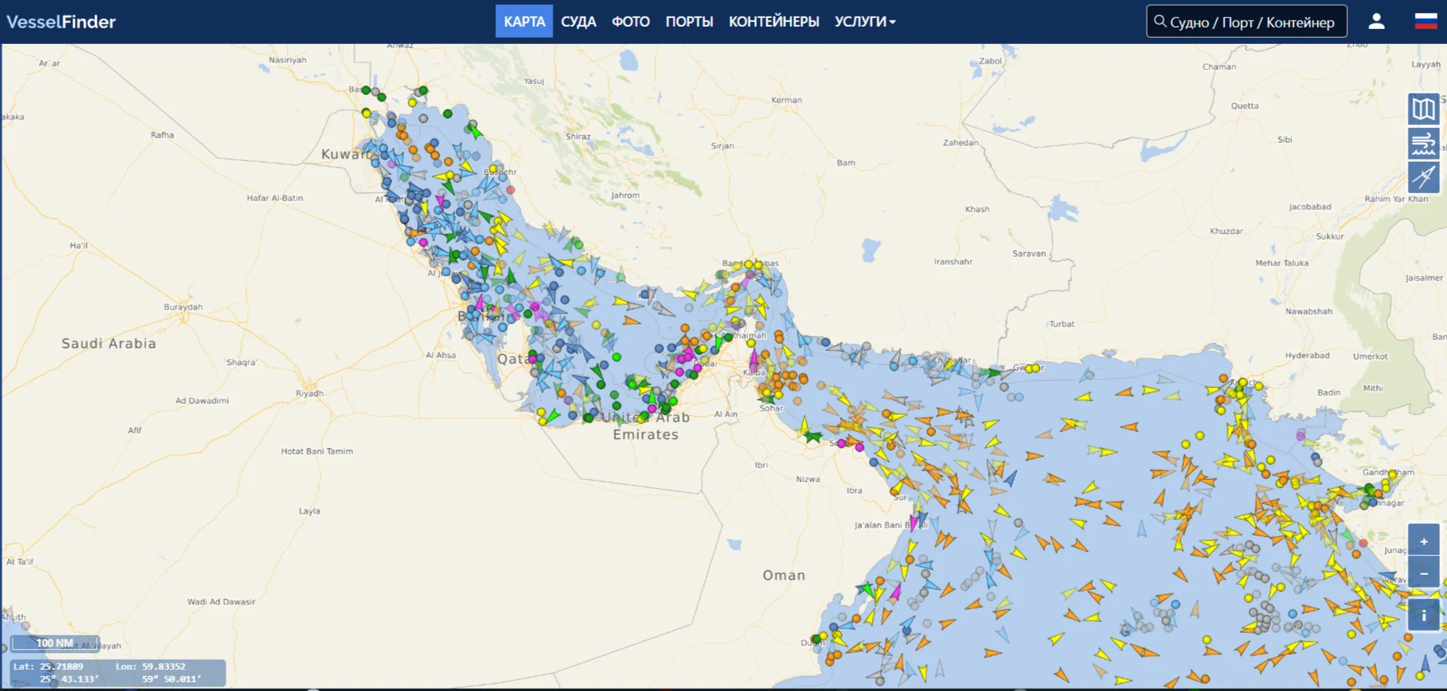Zoom in with the plus button

coord(1423,541)
